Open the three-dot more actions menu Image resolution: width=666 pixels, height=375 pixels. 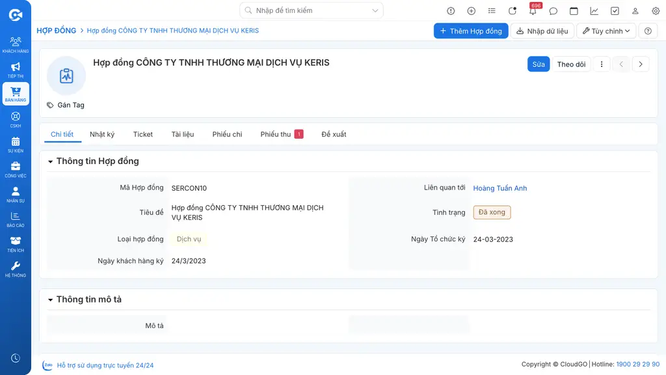602,64
